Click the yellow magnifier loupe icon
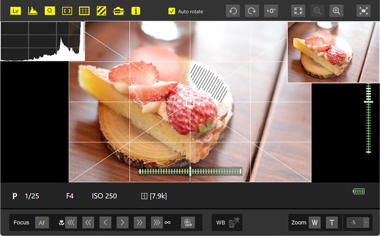This screenshot has height=236, width=380. pyautogui.click(x=50, y=11)
